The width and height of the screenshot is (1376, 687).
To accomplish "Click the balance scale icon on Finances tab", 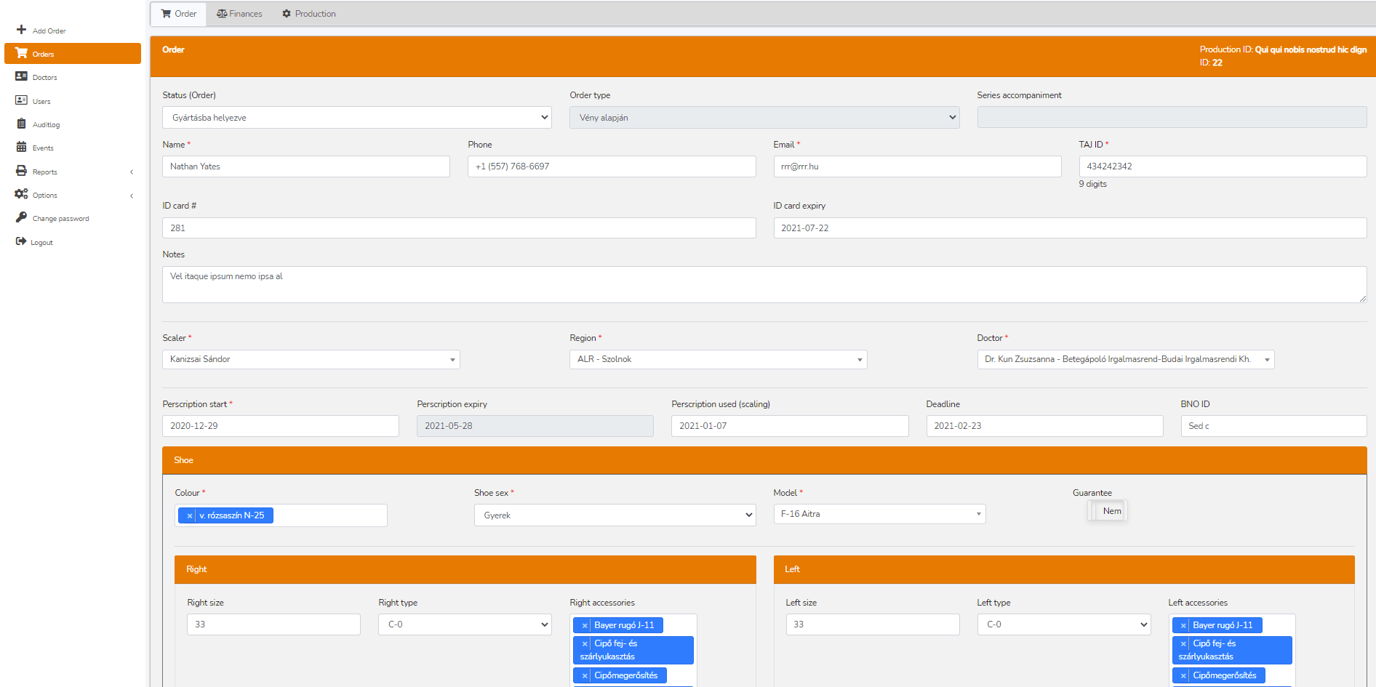I will (x=222, y=14).
